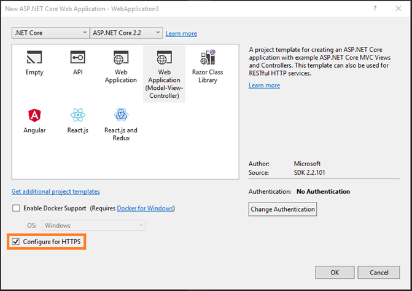Follow the Docker for Windows link
The image size is (412, 291).
point(145,209)
